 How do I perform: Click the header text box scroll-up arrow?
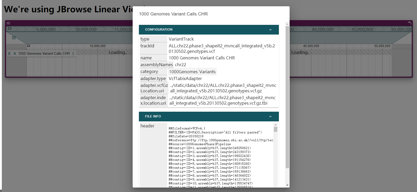(x=275, y=125)
